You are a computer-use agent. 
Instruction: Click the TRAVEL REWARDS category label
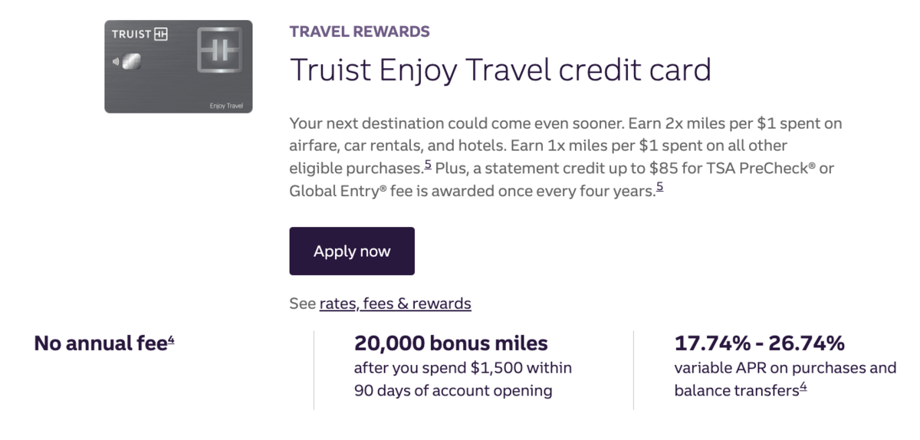pyautogui.click(x=360, y=31)
